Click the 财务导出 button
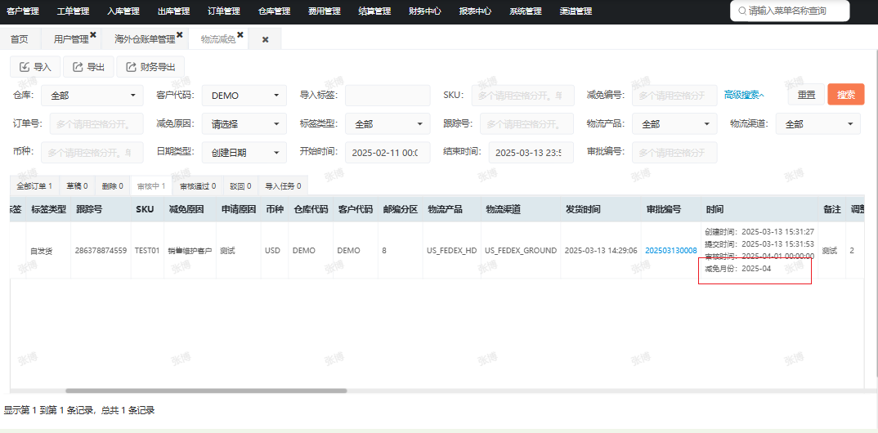 click(x=150, y=67)
